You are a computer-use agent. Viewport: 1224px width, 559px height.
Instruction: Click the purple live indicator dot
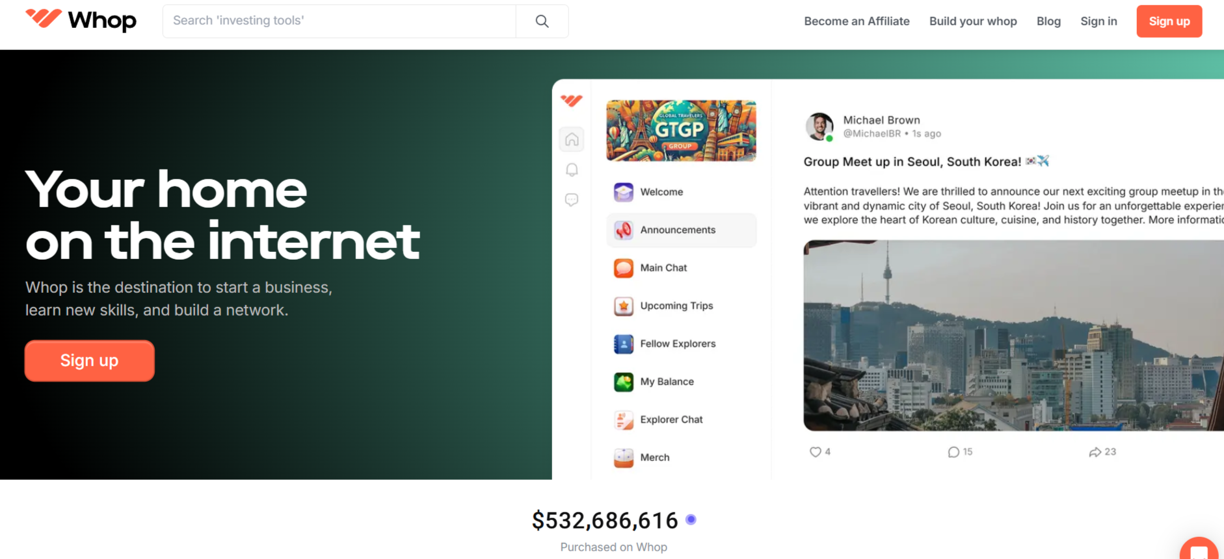click(691, 519)
